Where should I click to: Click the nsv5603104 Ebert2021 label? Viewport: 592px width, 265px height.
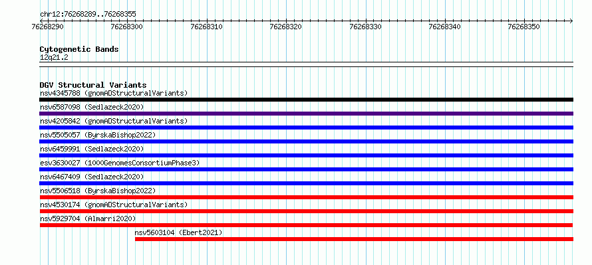click(x=178, y=232)
